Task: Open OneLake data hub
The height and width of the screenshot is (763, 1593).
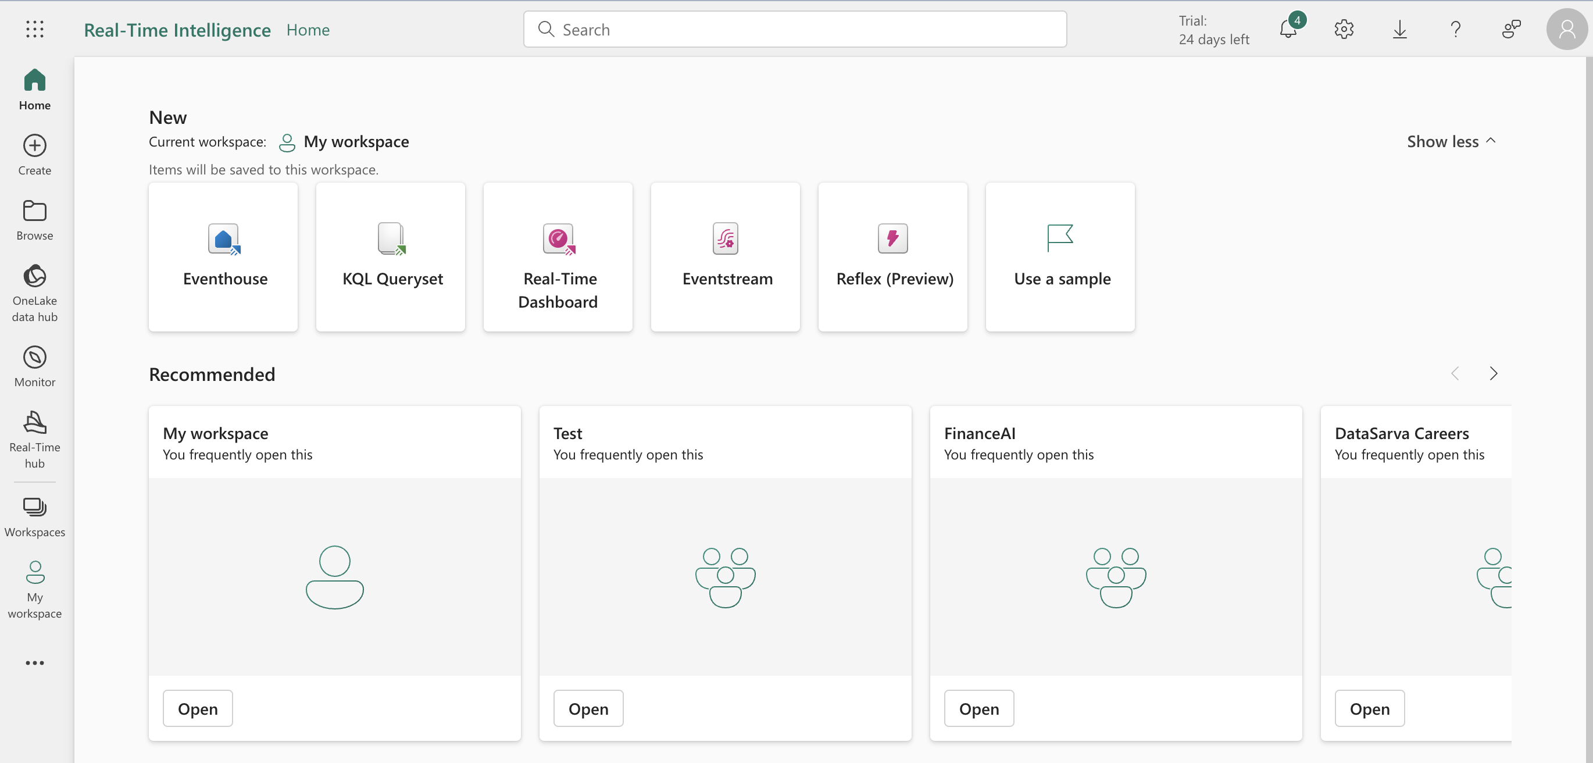Action: 35,294
